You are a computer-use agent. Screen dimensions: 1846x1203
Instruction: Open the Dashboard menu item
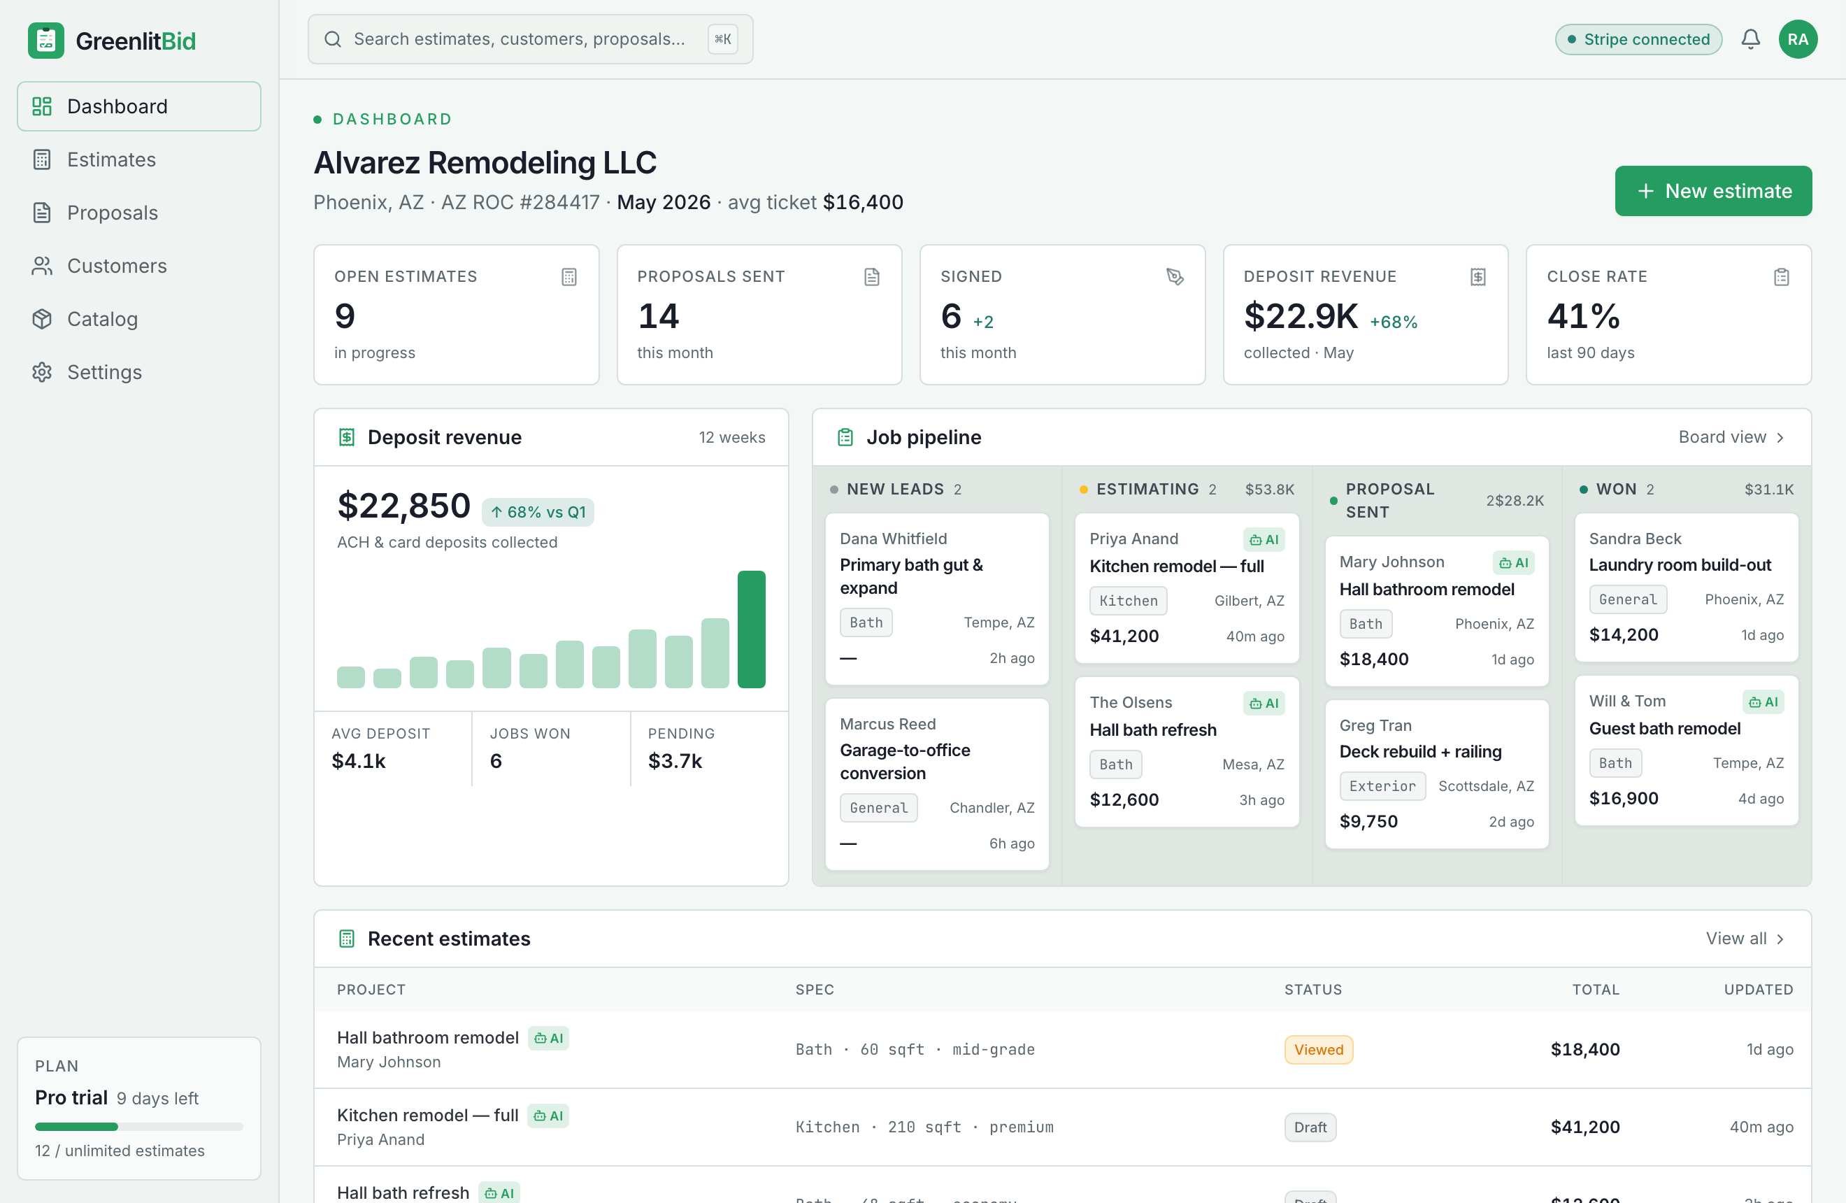[x=139, y=106]
